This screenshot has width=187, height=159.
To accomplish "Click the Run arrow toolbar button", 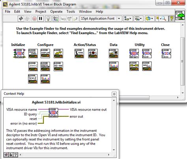I will point(21,18).
